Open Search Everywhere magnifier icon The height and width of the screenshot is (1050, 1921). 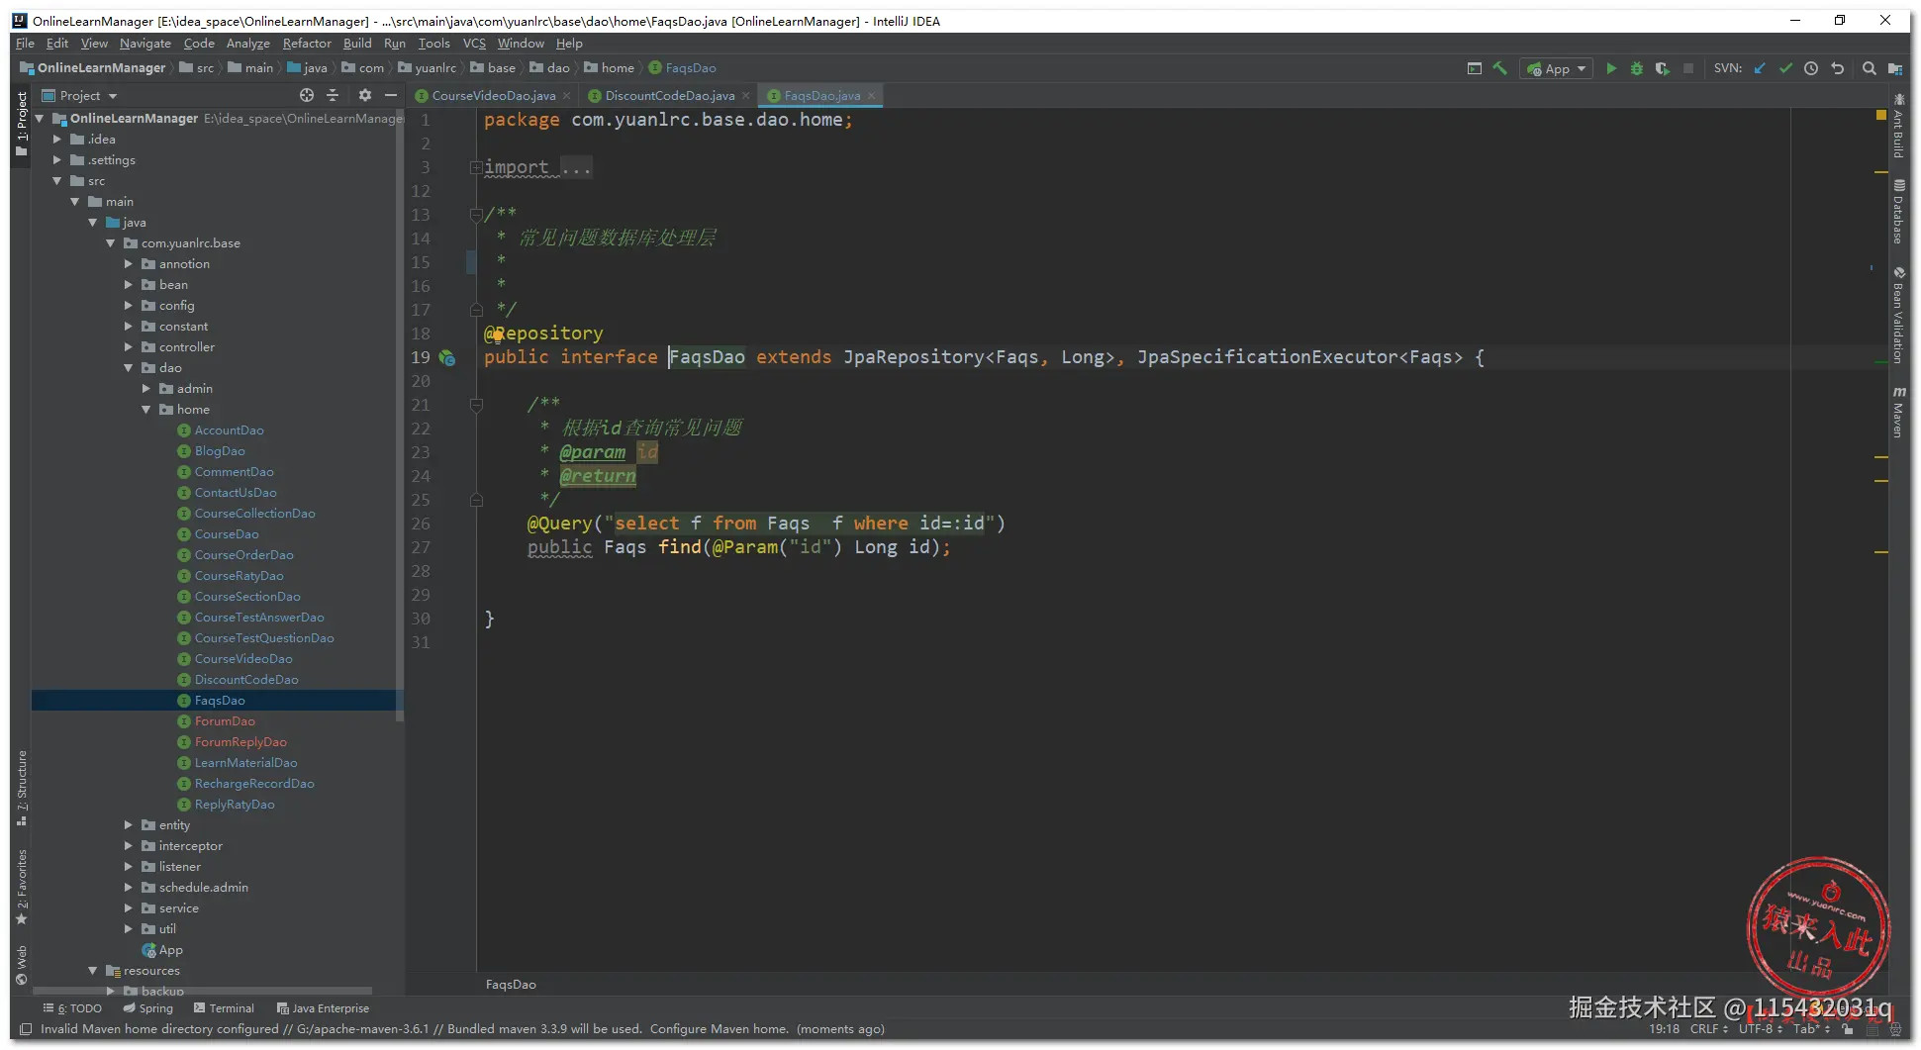tap(1869, 68)
